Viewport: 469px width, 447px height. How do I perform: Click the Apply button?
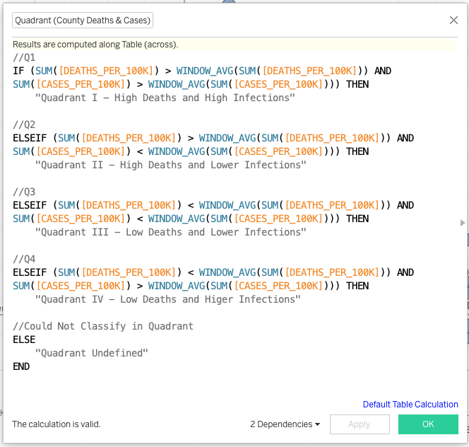tap(359, 424)
